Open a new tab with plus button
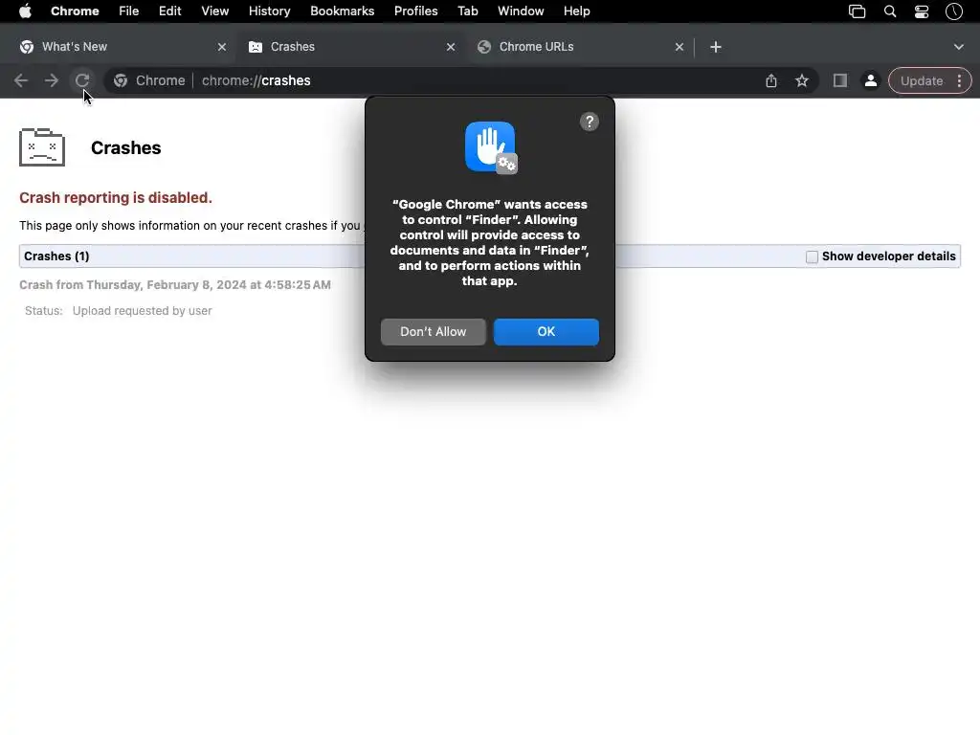Image resolution: width=980 pixels, height=735 pixels. click(716, 47)
